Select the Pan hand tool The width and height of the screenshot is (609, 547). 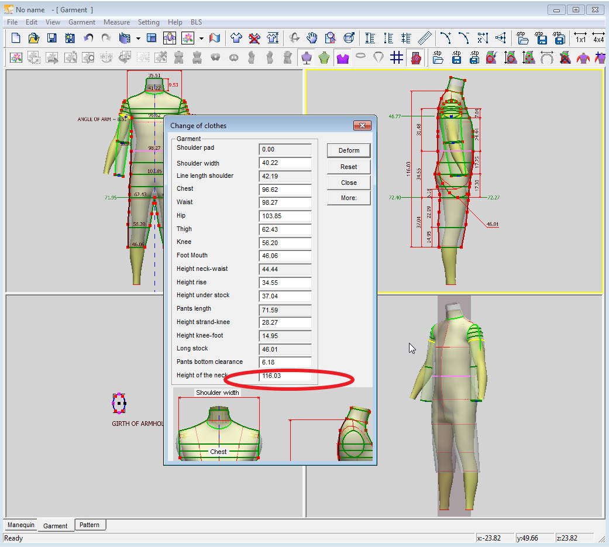[x=312, y=38]
